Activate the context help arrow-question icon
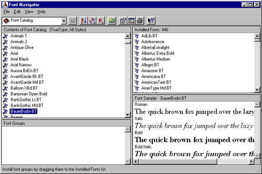The width and height of the screenshot is (262, 174). coord(151,20)
